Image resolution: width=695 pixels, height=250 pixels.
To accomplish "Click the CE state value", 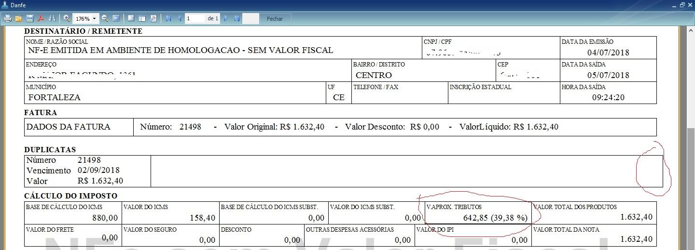I will click(x=339, y=97).
